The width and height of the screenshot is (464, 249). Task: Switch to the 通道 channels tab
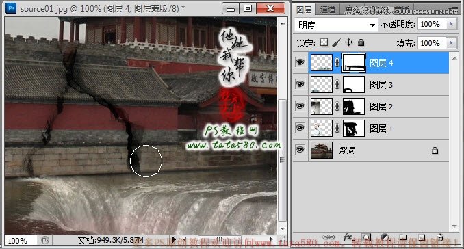point(328,10)
